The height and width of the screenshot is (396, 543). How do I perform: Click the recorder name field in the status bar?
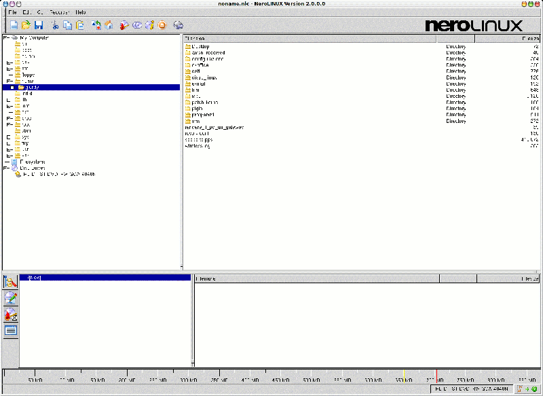pos(472,389)
